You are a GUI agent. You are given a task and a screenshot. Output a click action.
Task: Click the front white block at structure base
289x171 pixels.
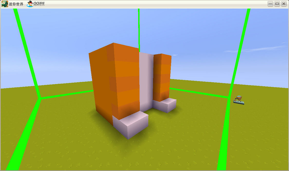tap(131, 125)
